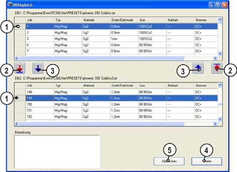
Task: Click 1.2mm wire cell in Job 148 row
Action: click(x=124, y=92)
